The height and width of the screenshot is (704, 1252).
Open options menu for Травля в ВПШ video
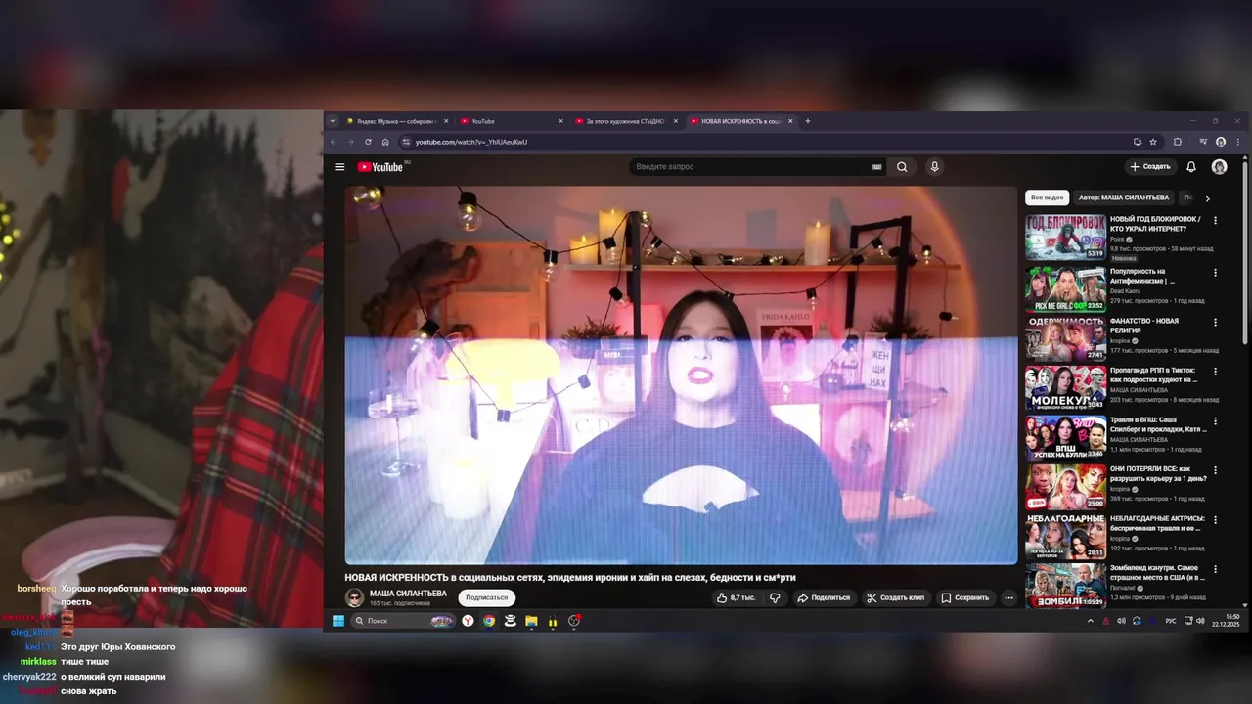1216,421
